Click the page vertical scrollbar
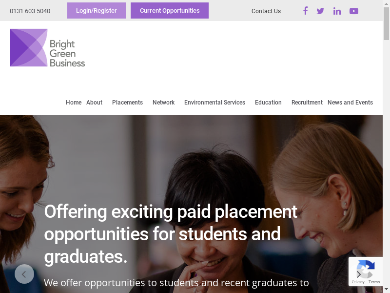 pos(386,146)
